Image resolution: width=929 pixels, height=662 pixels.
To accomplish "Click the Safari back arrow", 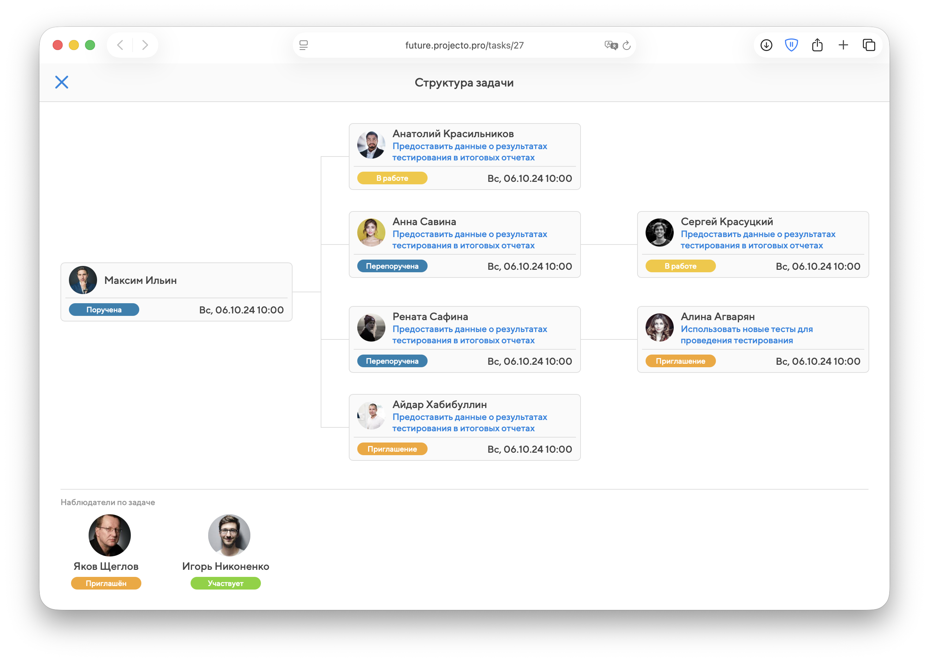I will click(x=120, y=45).
